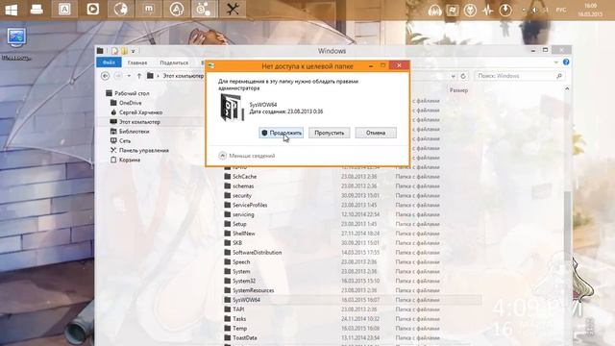Click the properties icon in quick access toolbar

click(114, 51)
